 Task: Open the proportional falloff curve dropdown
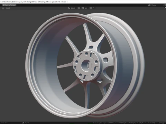coord(94,8)
